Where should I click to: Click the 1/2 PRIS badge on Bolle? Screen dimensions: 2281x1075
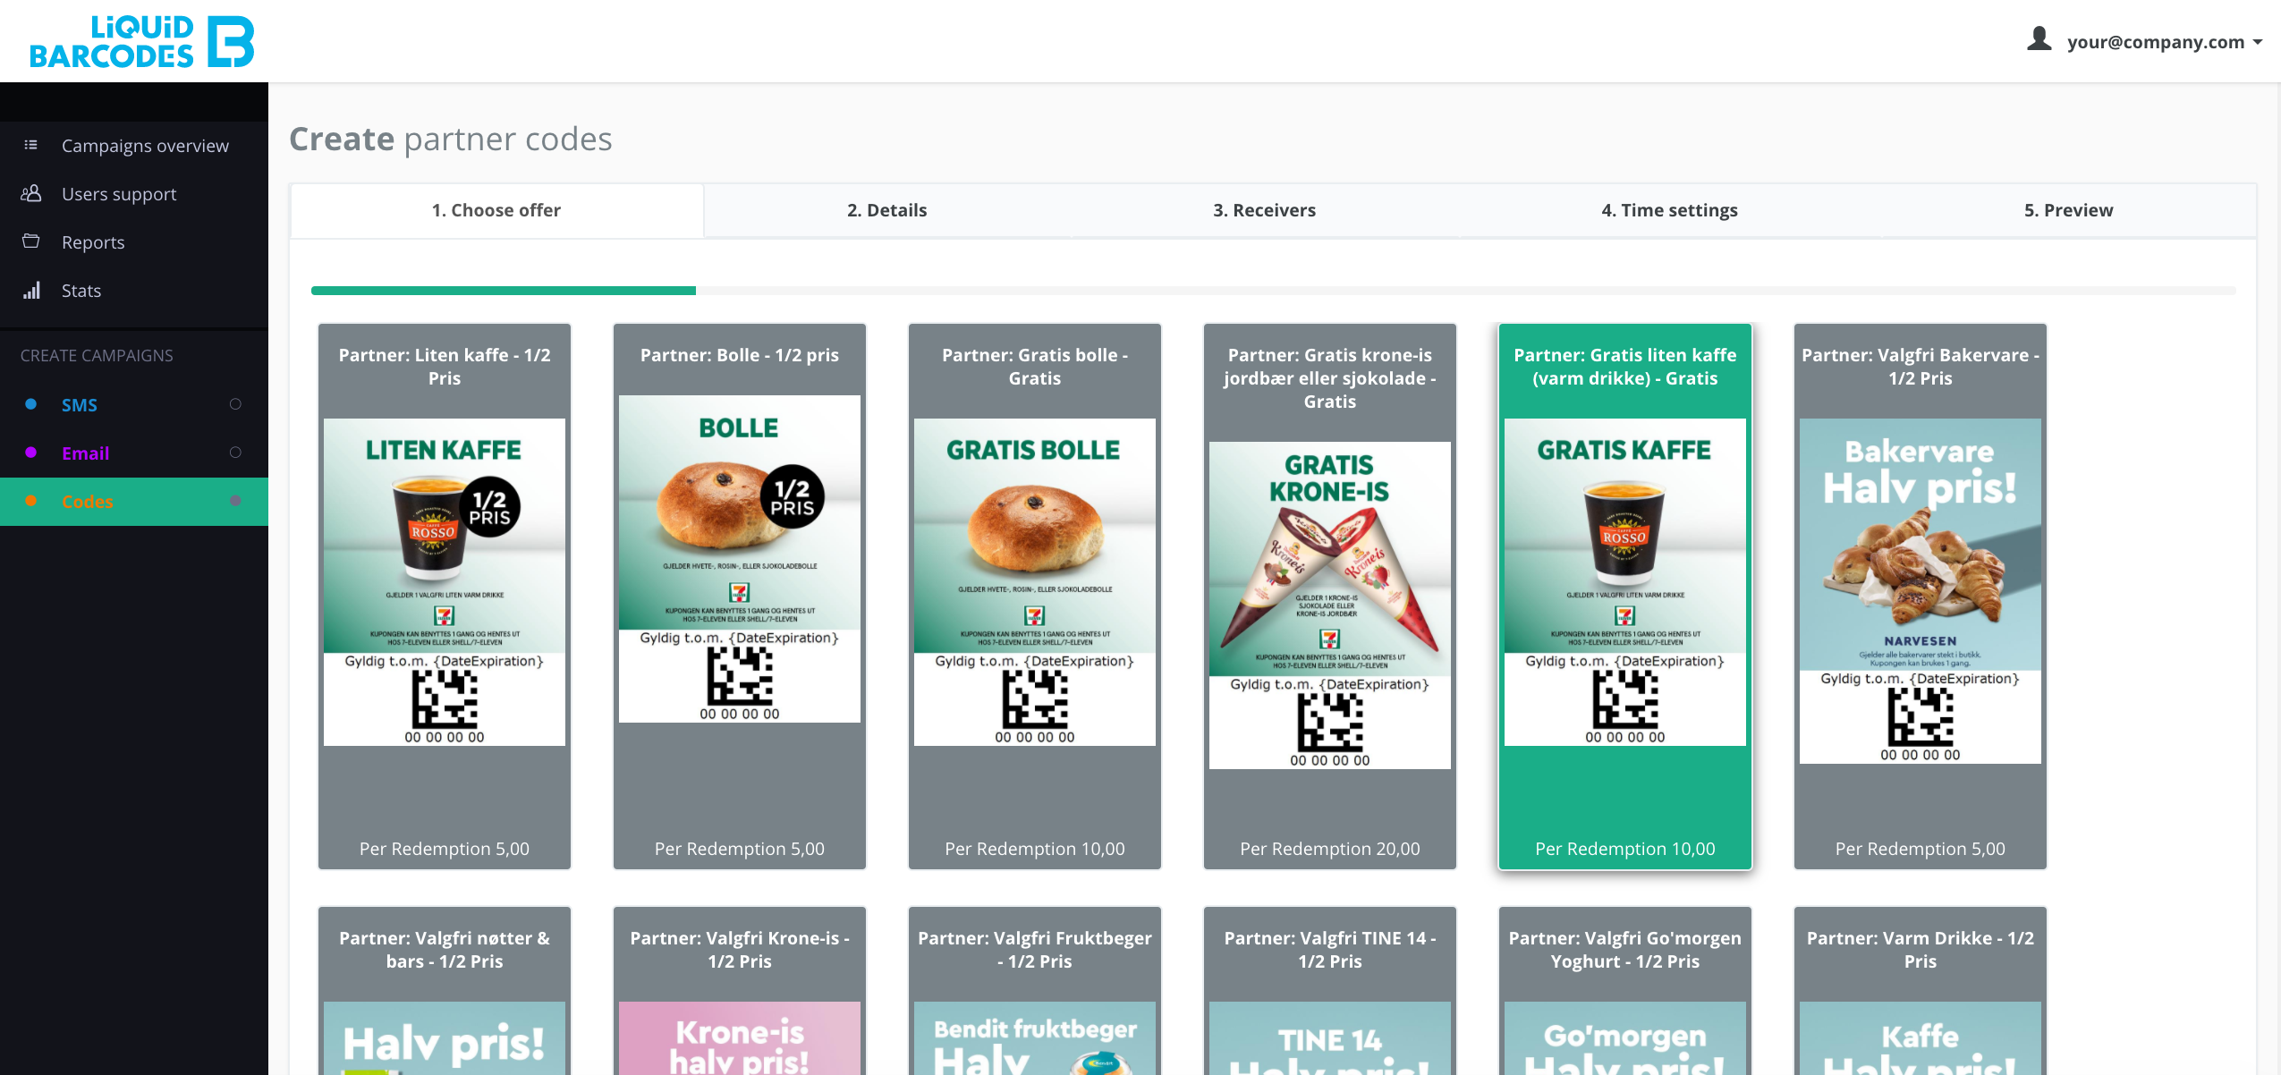tap(793, 496)
